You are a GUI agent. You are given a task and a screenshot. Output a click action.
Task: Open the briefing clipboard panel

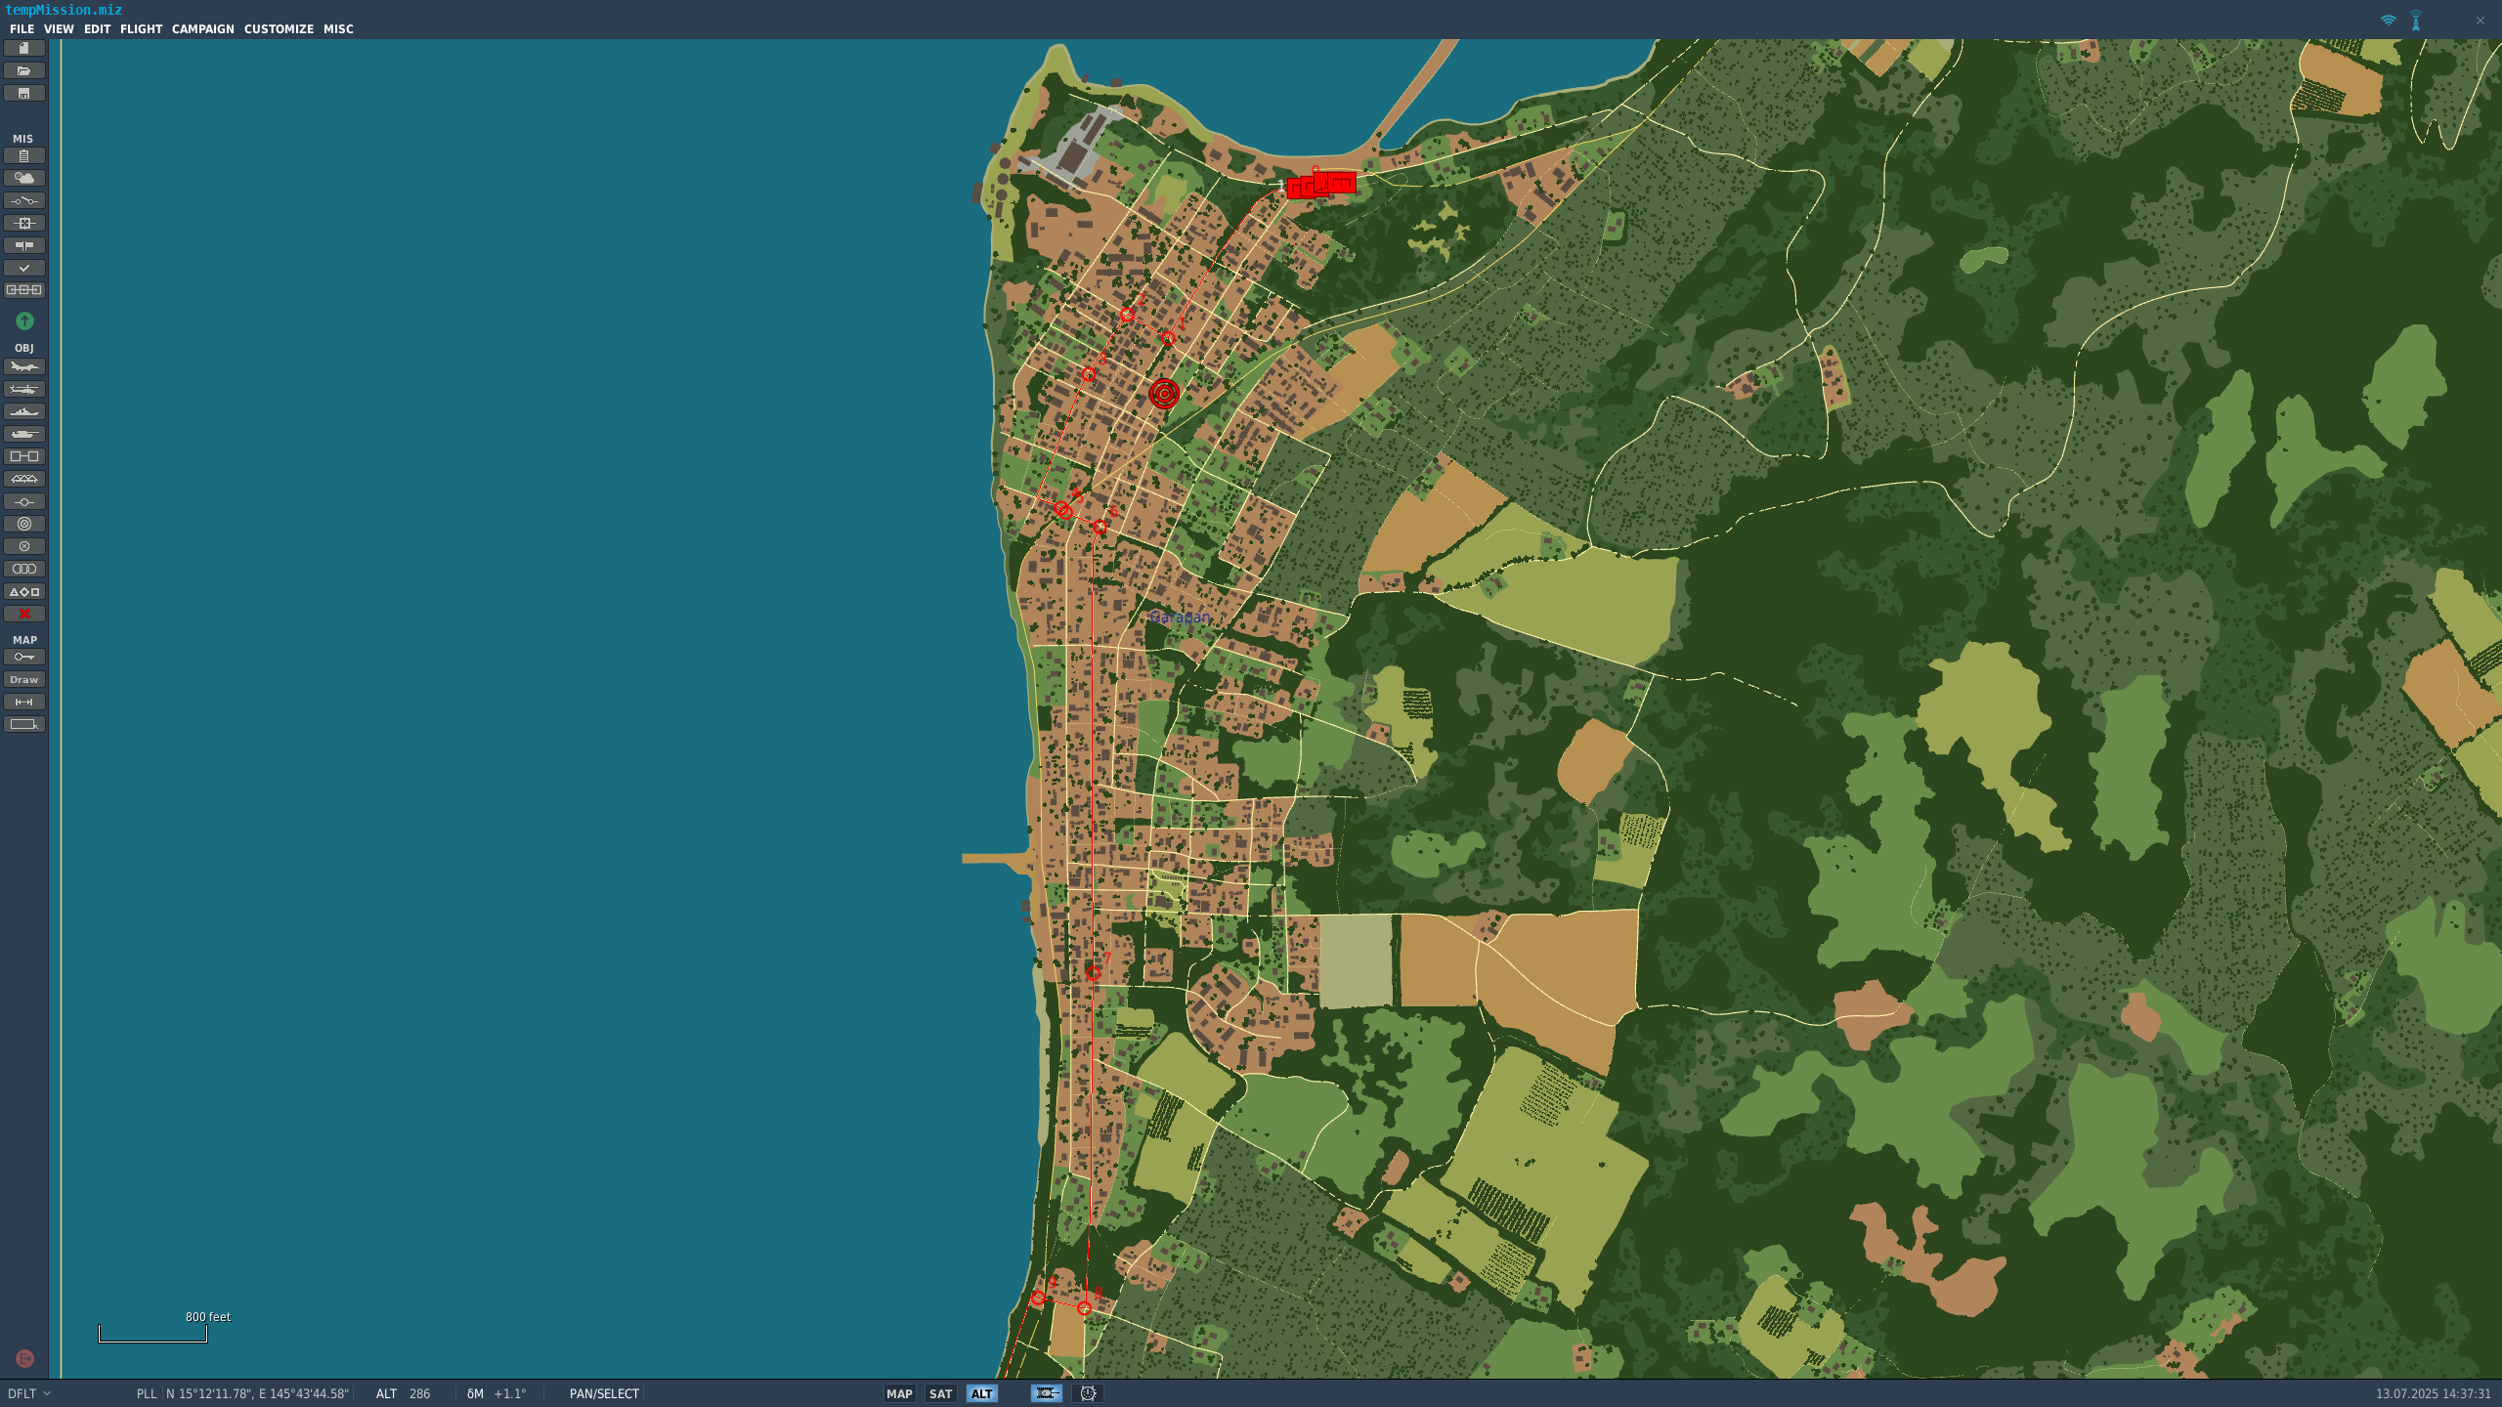(x=24, y=155)
